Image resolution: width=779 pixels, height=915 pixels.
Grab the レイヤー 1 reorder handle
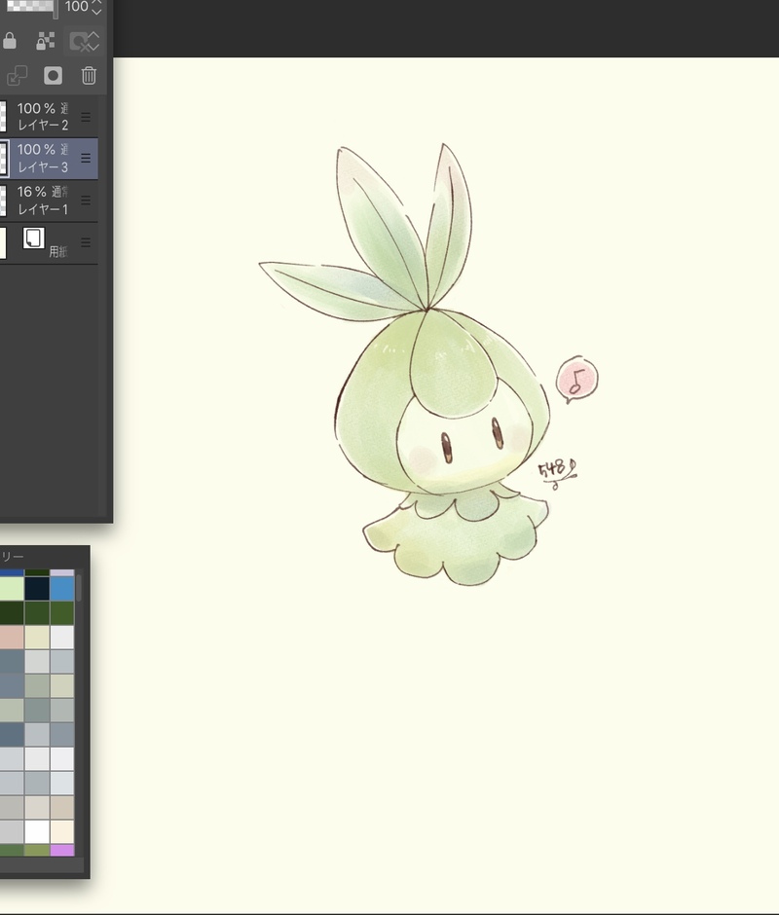point(86,201)
